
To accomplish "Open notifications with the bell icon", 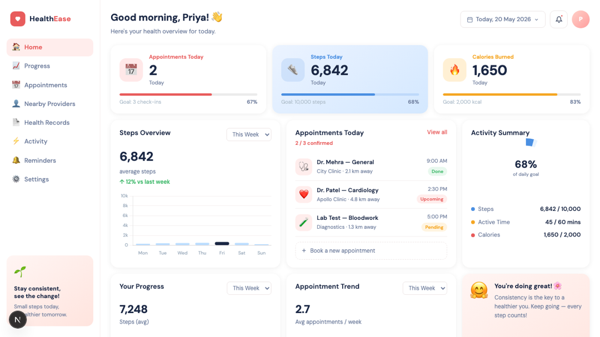I will pos(559,19).
